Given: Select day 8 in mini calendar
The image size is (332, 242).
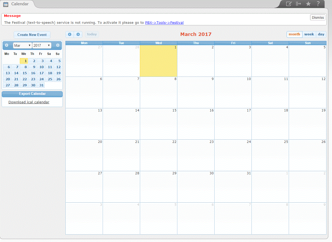Looking at the screenshot, I should [24, 67].
